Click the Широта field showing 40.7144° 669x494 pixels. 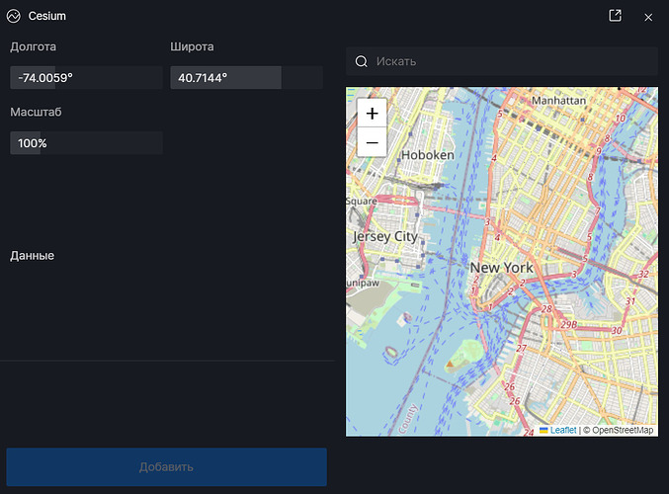[246, 77]
